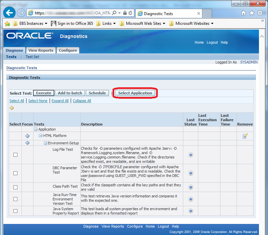Open Microsoft Websites favorites dropdown
This screenshot has width=268, height=235.
(191, 23)
